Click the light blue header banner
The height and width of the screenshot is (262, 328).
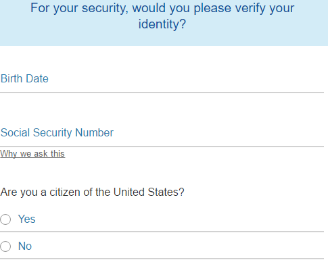click(164, 23)
